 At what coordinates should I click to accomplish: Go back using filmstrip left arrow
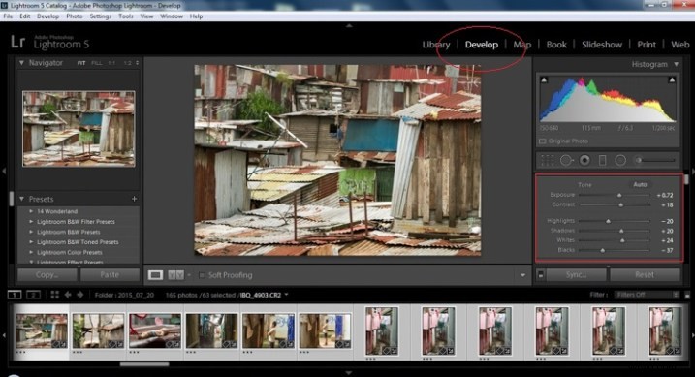coord(68,295)
